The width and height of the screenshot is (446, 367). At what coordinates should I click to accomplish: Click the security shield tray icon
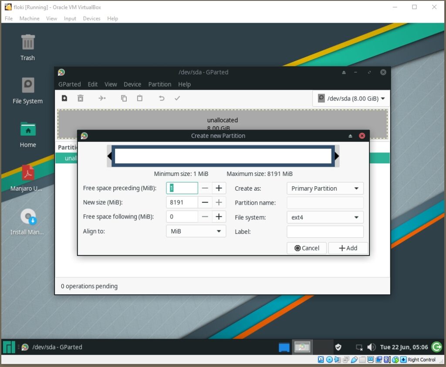tap(338, 347)
